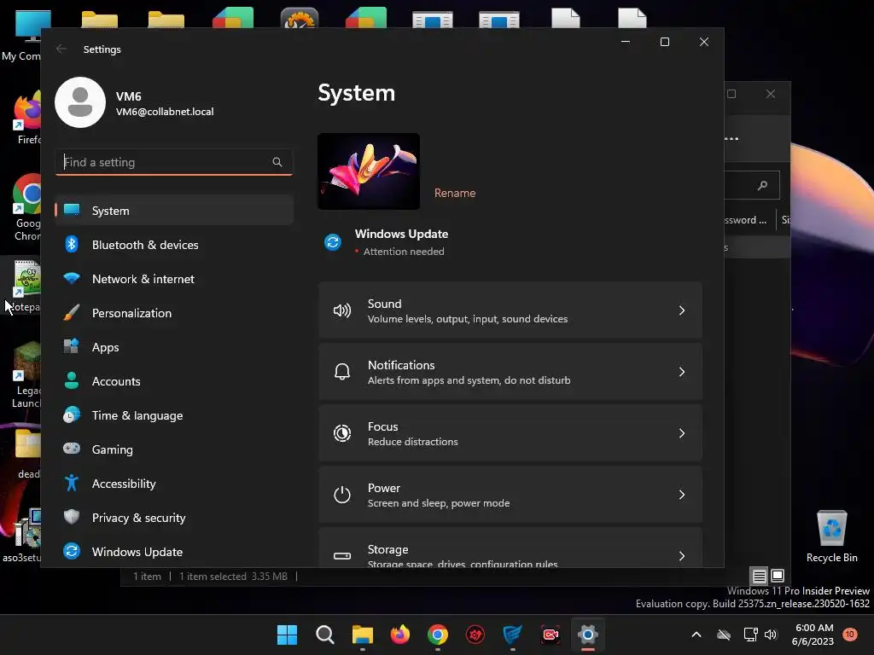Switch to large icons view in Explorer status bar
This screenshot has width=874, height=655.
click(x=778, y=576)
